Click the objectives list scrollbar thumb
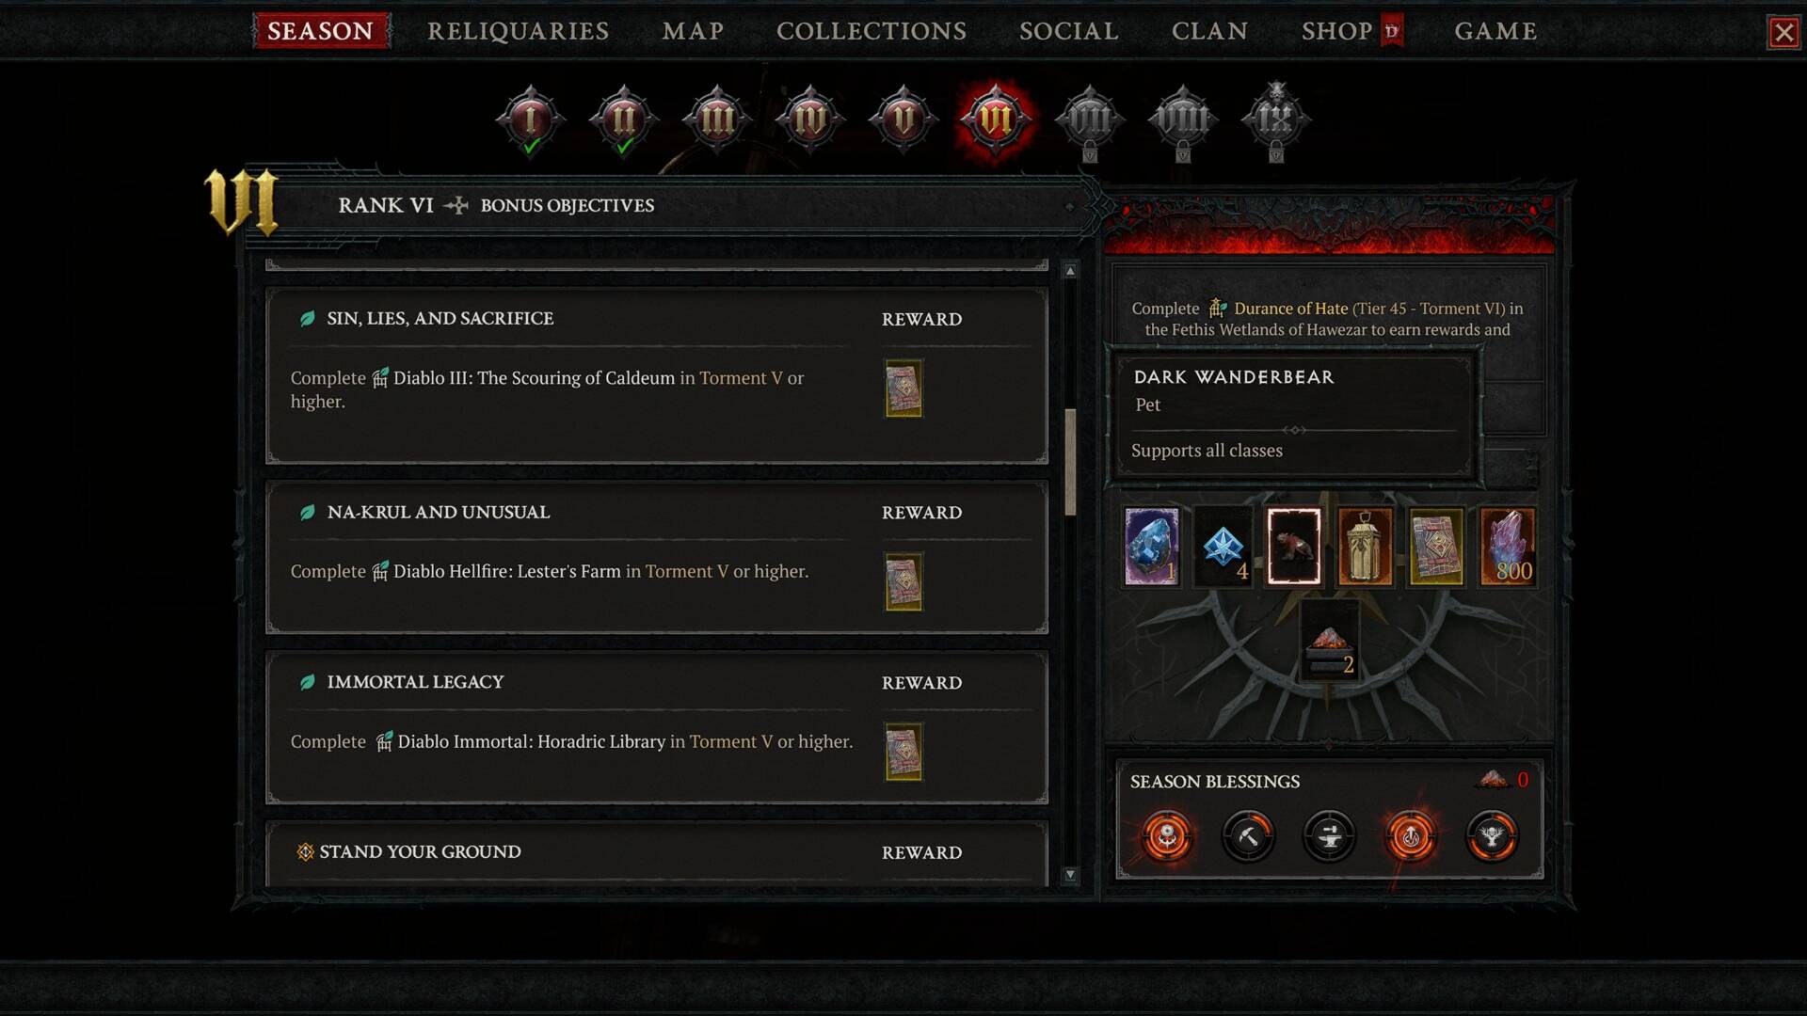Screen dimensions: 1807x1016 pyautogui.click(x=1070, y=462)
